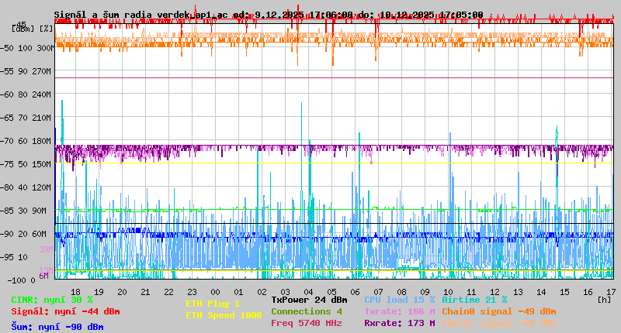Click the pink '39M' rate marker label
The width and height of the screenshot is (621, 333).
tap(46, 249)
